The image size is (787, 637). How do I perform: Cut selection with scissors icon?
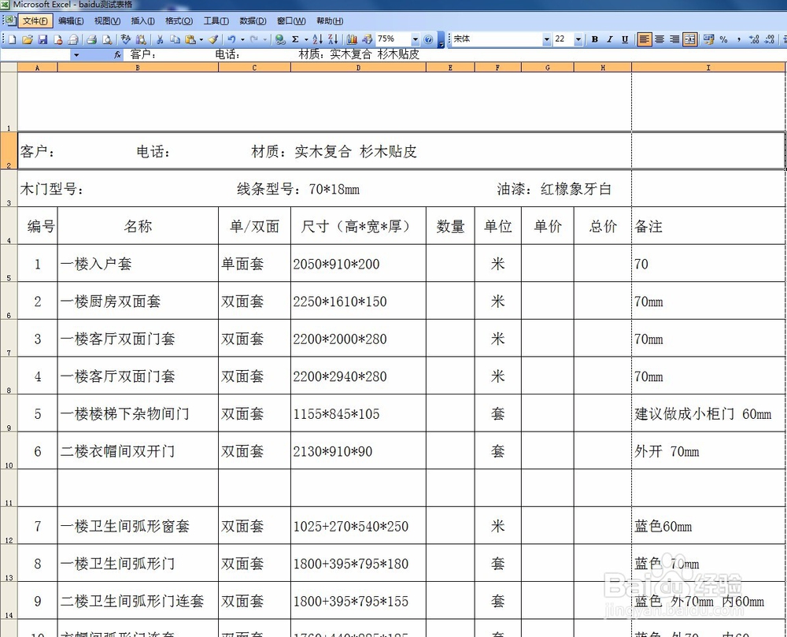[x=160, y=39]
